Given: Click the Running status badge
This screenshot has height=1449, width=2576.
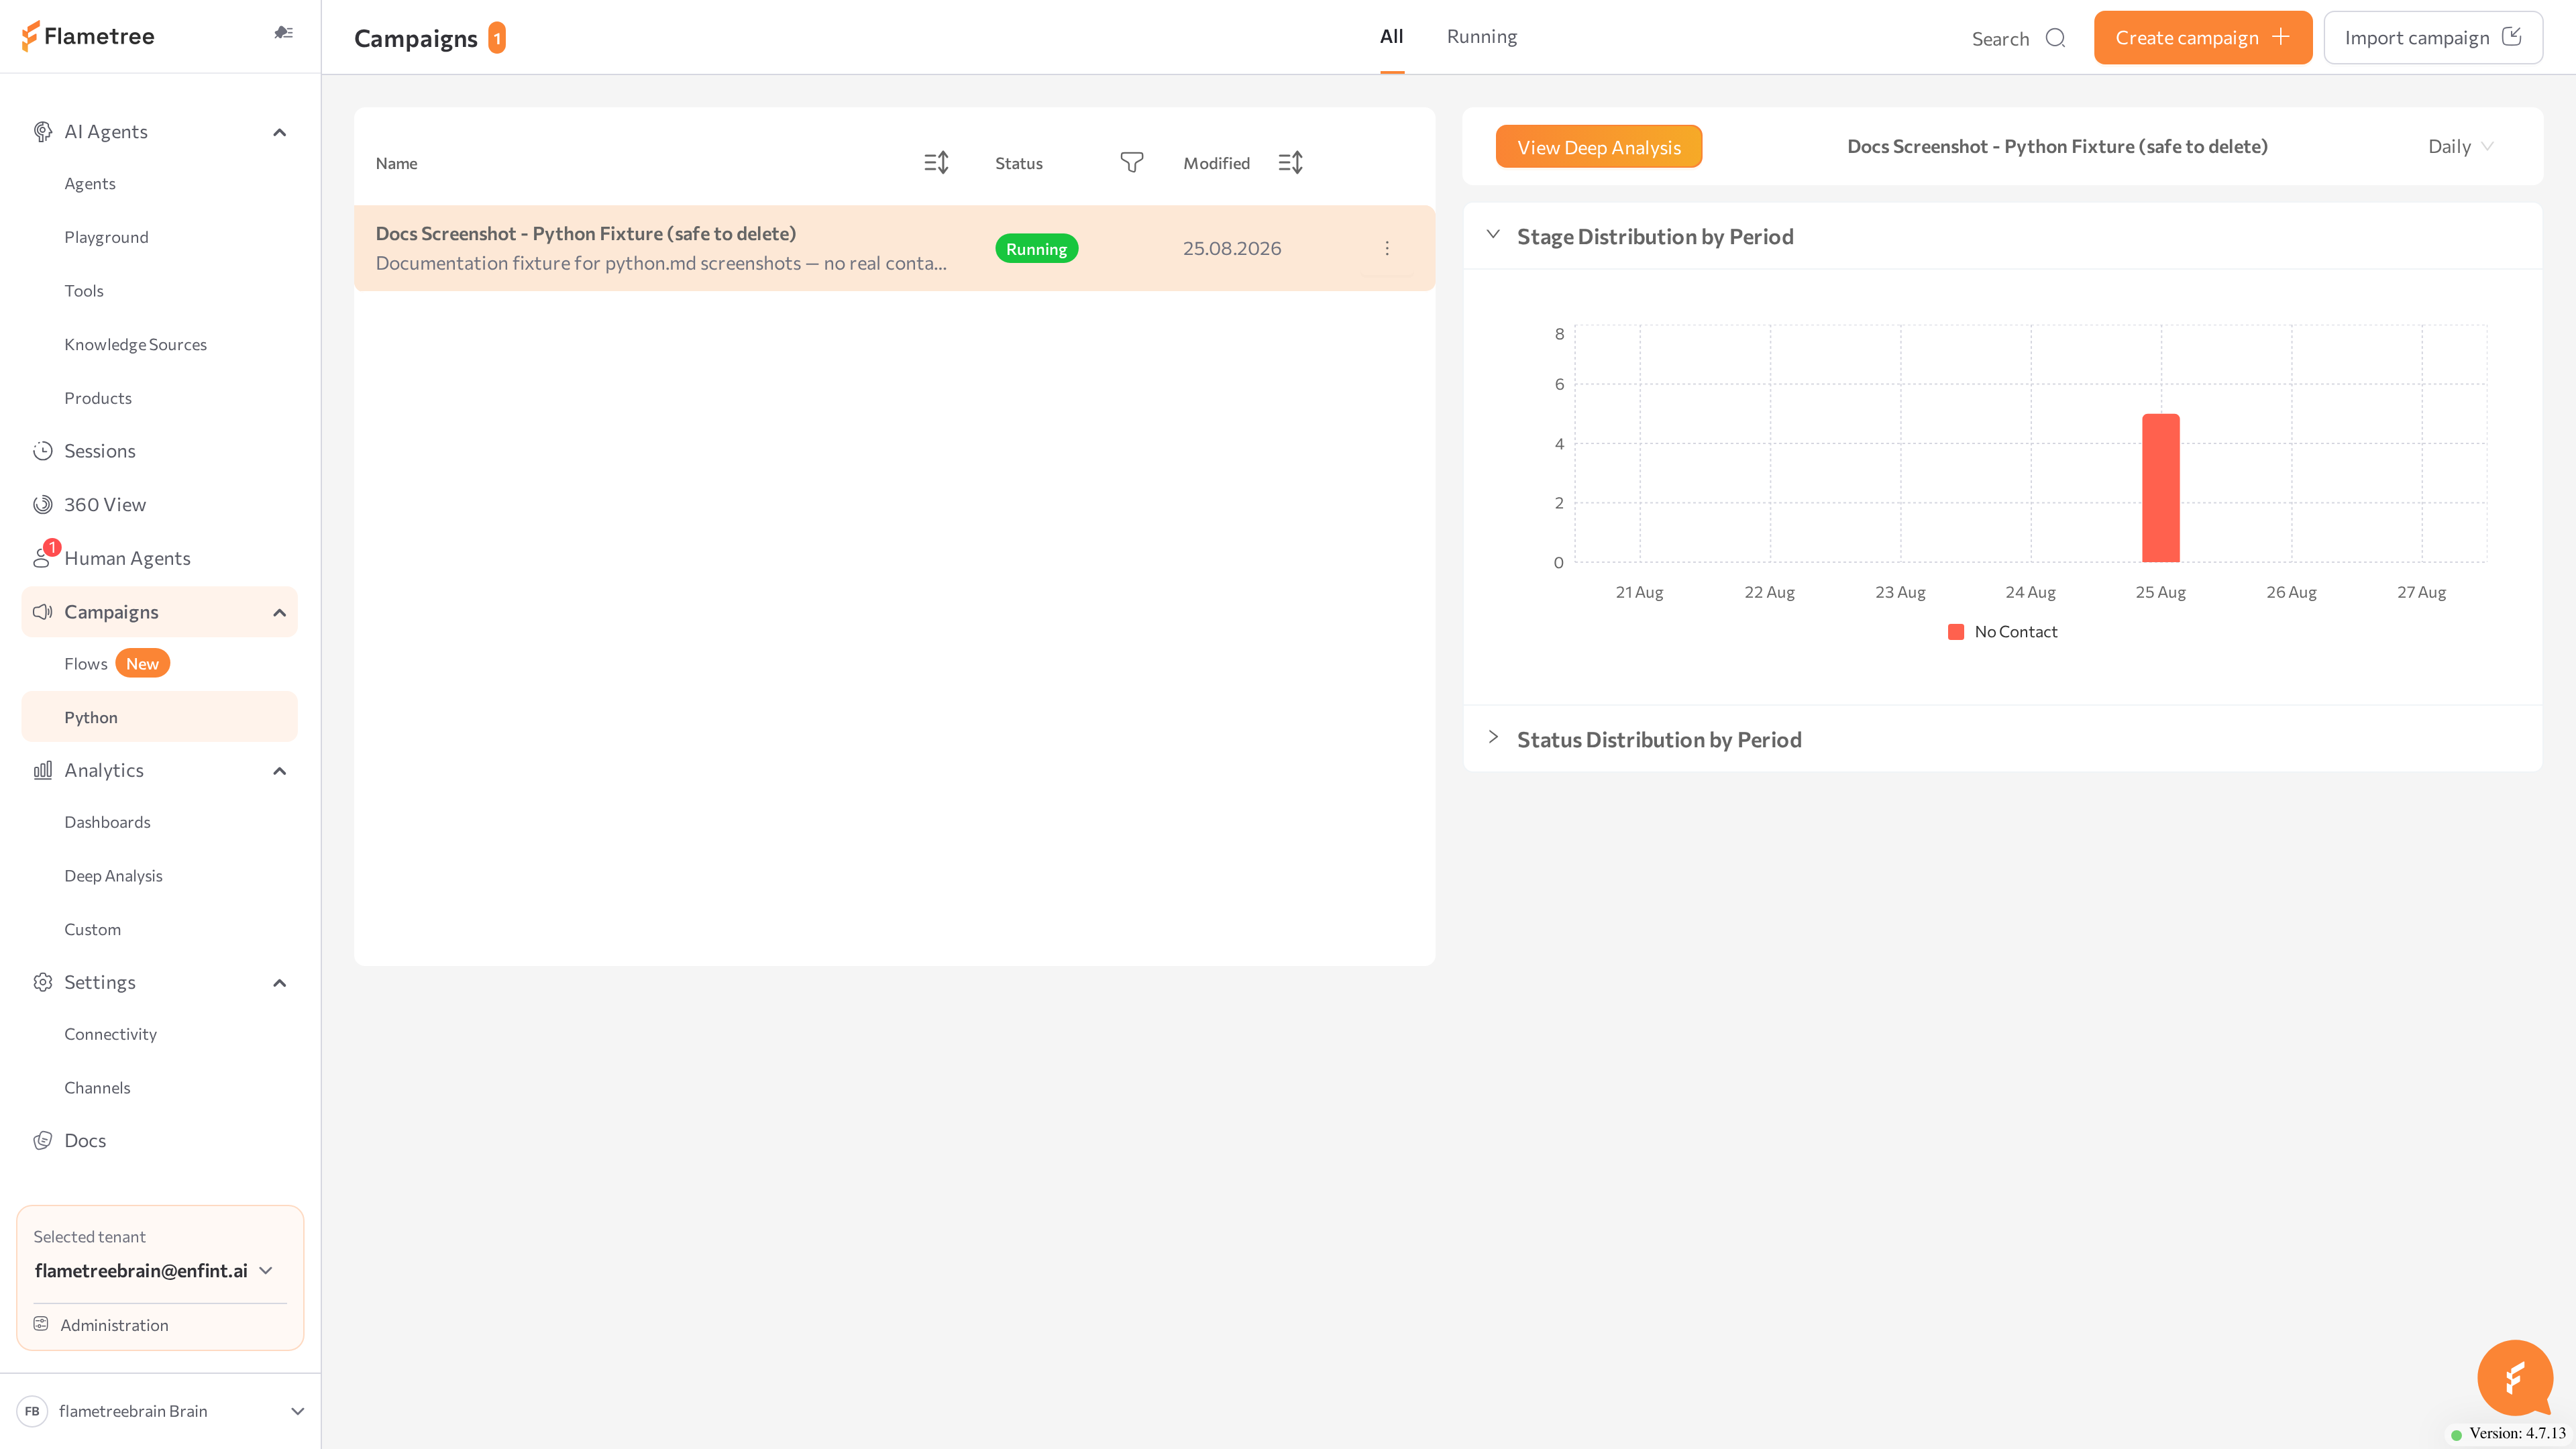Looking at the screenshot, I should (x=1036, y=248).
